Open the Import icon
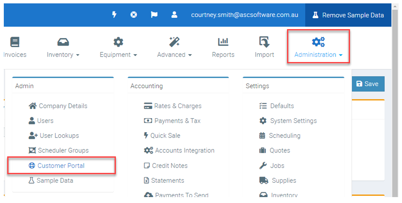 [x=265, y=42]
